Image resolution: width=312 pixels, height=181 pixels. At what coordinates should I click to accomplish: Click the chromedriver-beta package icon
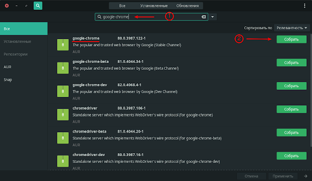coord(63,138)
